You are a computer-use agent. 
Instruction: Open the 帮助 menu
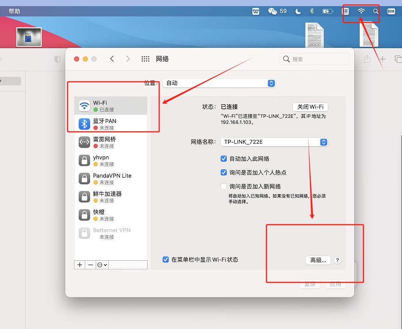point(15,11)
